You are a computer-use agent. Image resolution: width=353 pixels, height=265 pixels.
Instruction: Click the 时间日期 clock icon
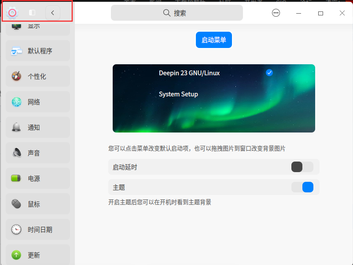coord(16,229)
